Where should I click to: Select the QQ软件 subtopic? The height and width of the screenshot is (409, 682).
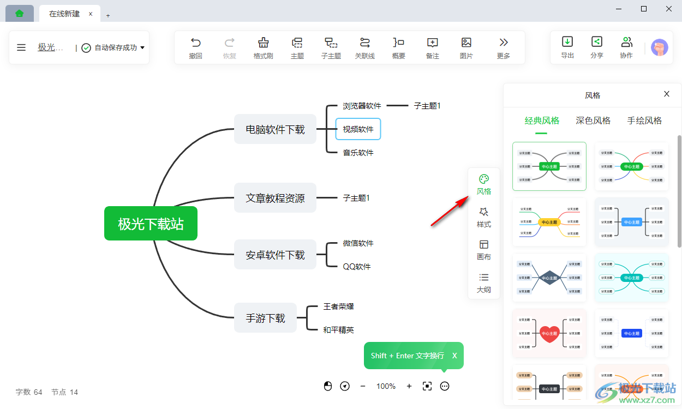pos(357,267)
